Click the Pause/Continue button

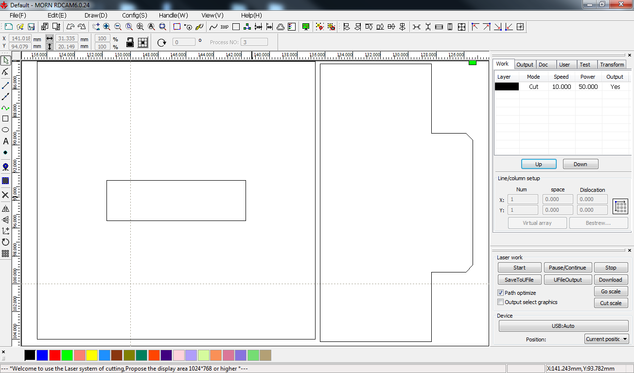pyautogui.click(x=567, y=268)
